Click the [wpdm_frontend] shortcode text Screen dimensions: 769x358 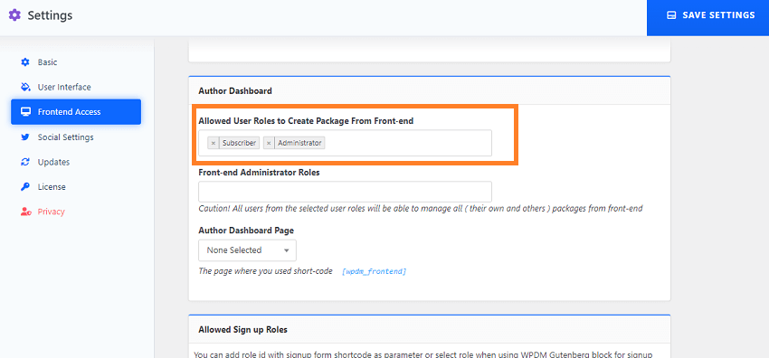pyautogui.click(x=374, y=271)
